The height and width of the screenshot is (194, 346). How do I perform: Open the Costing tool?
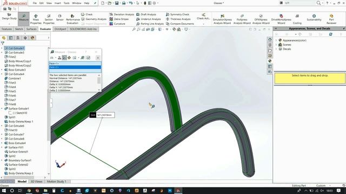pos(297,19)
